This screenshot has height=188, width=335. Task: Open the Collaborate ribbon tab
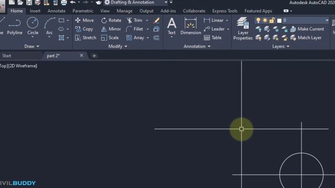tap(194, 11)
